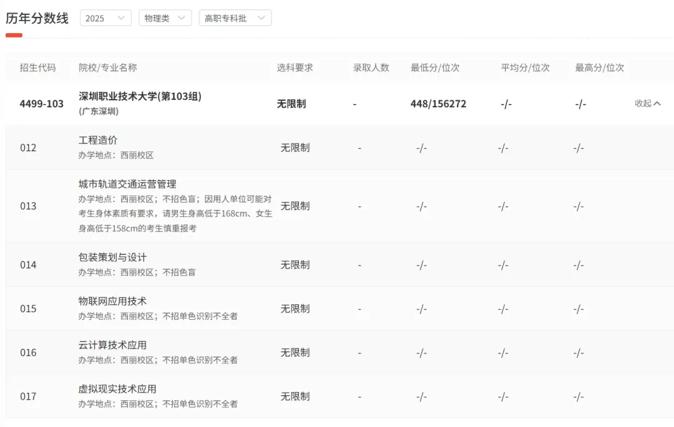Screen dimensions: 674x427
Task: Click the minimum score 448/156272
Action: tap(439, 104)
